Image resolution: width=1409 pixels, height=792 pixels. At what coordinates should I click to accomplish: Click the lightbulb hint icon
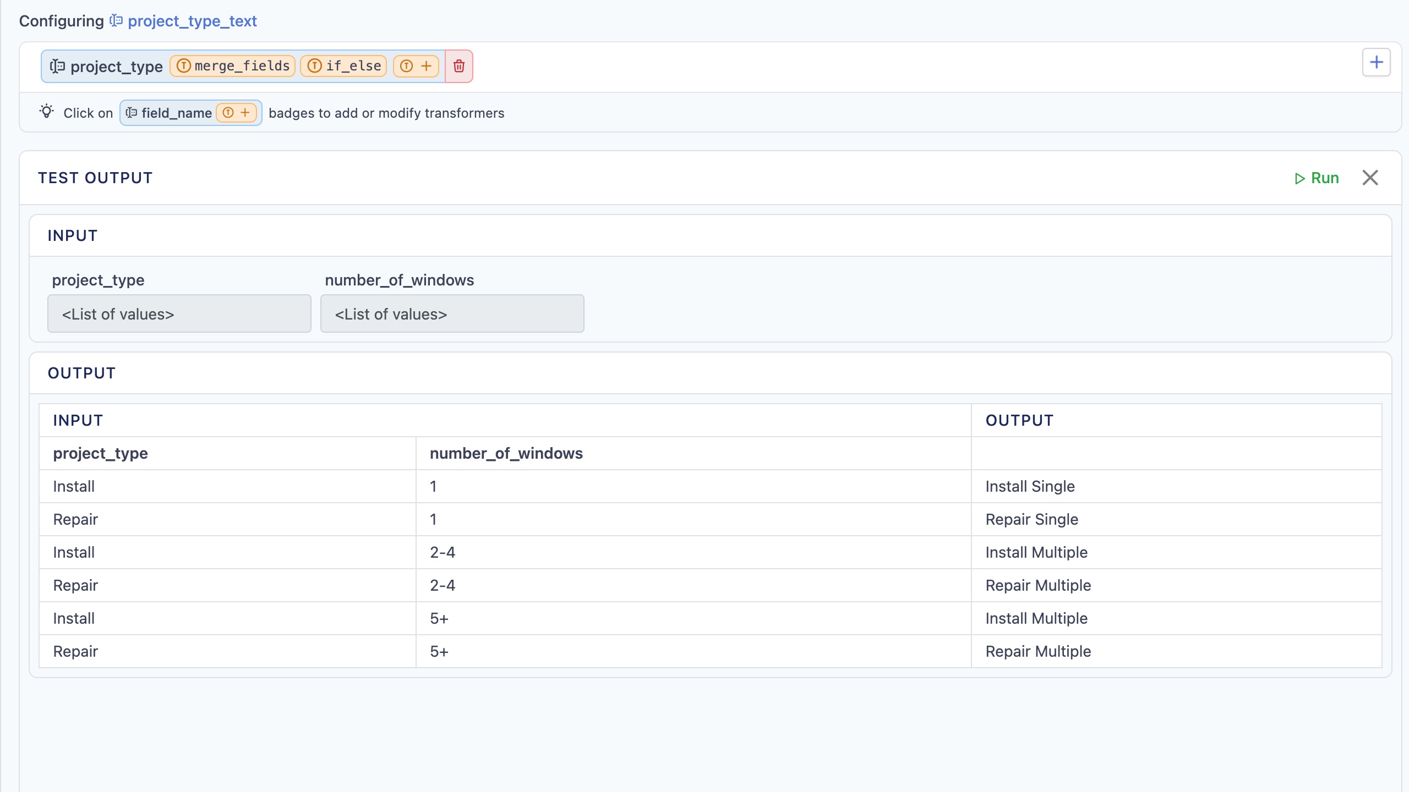[x=47, y=112]
